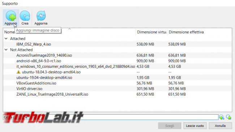Click the disabled Scegli button
Screen dimensions: 235x132
170,126
